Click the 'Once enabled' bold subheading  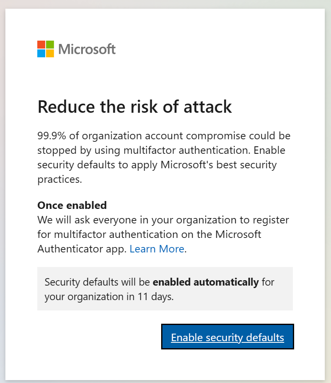[72, 205]
